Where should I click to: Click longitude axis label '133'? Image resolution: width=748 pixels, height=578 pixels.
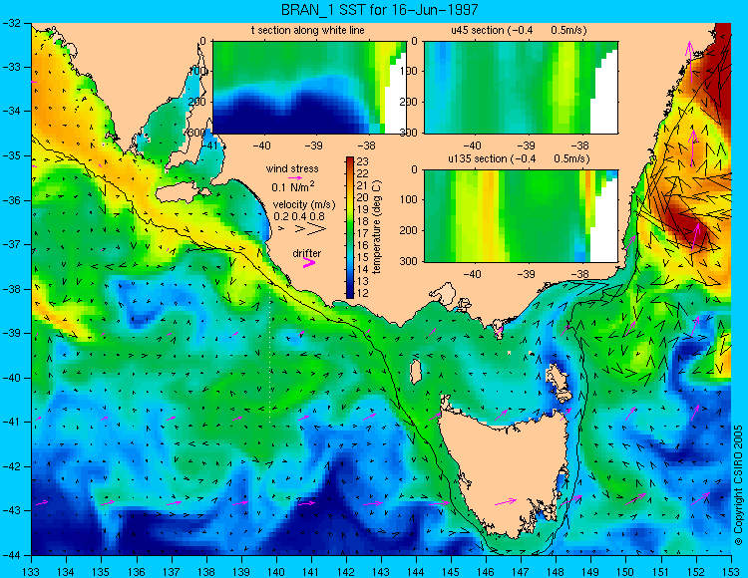point(31,572)
